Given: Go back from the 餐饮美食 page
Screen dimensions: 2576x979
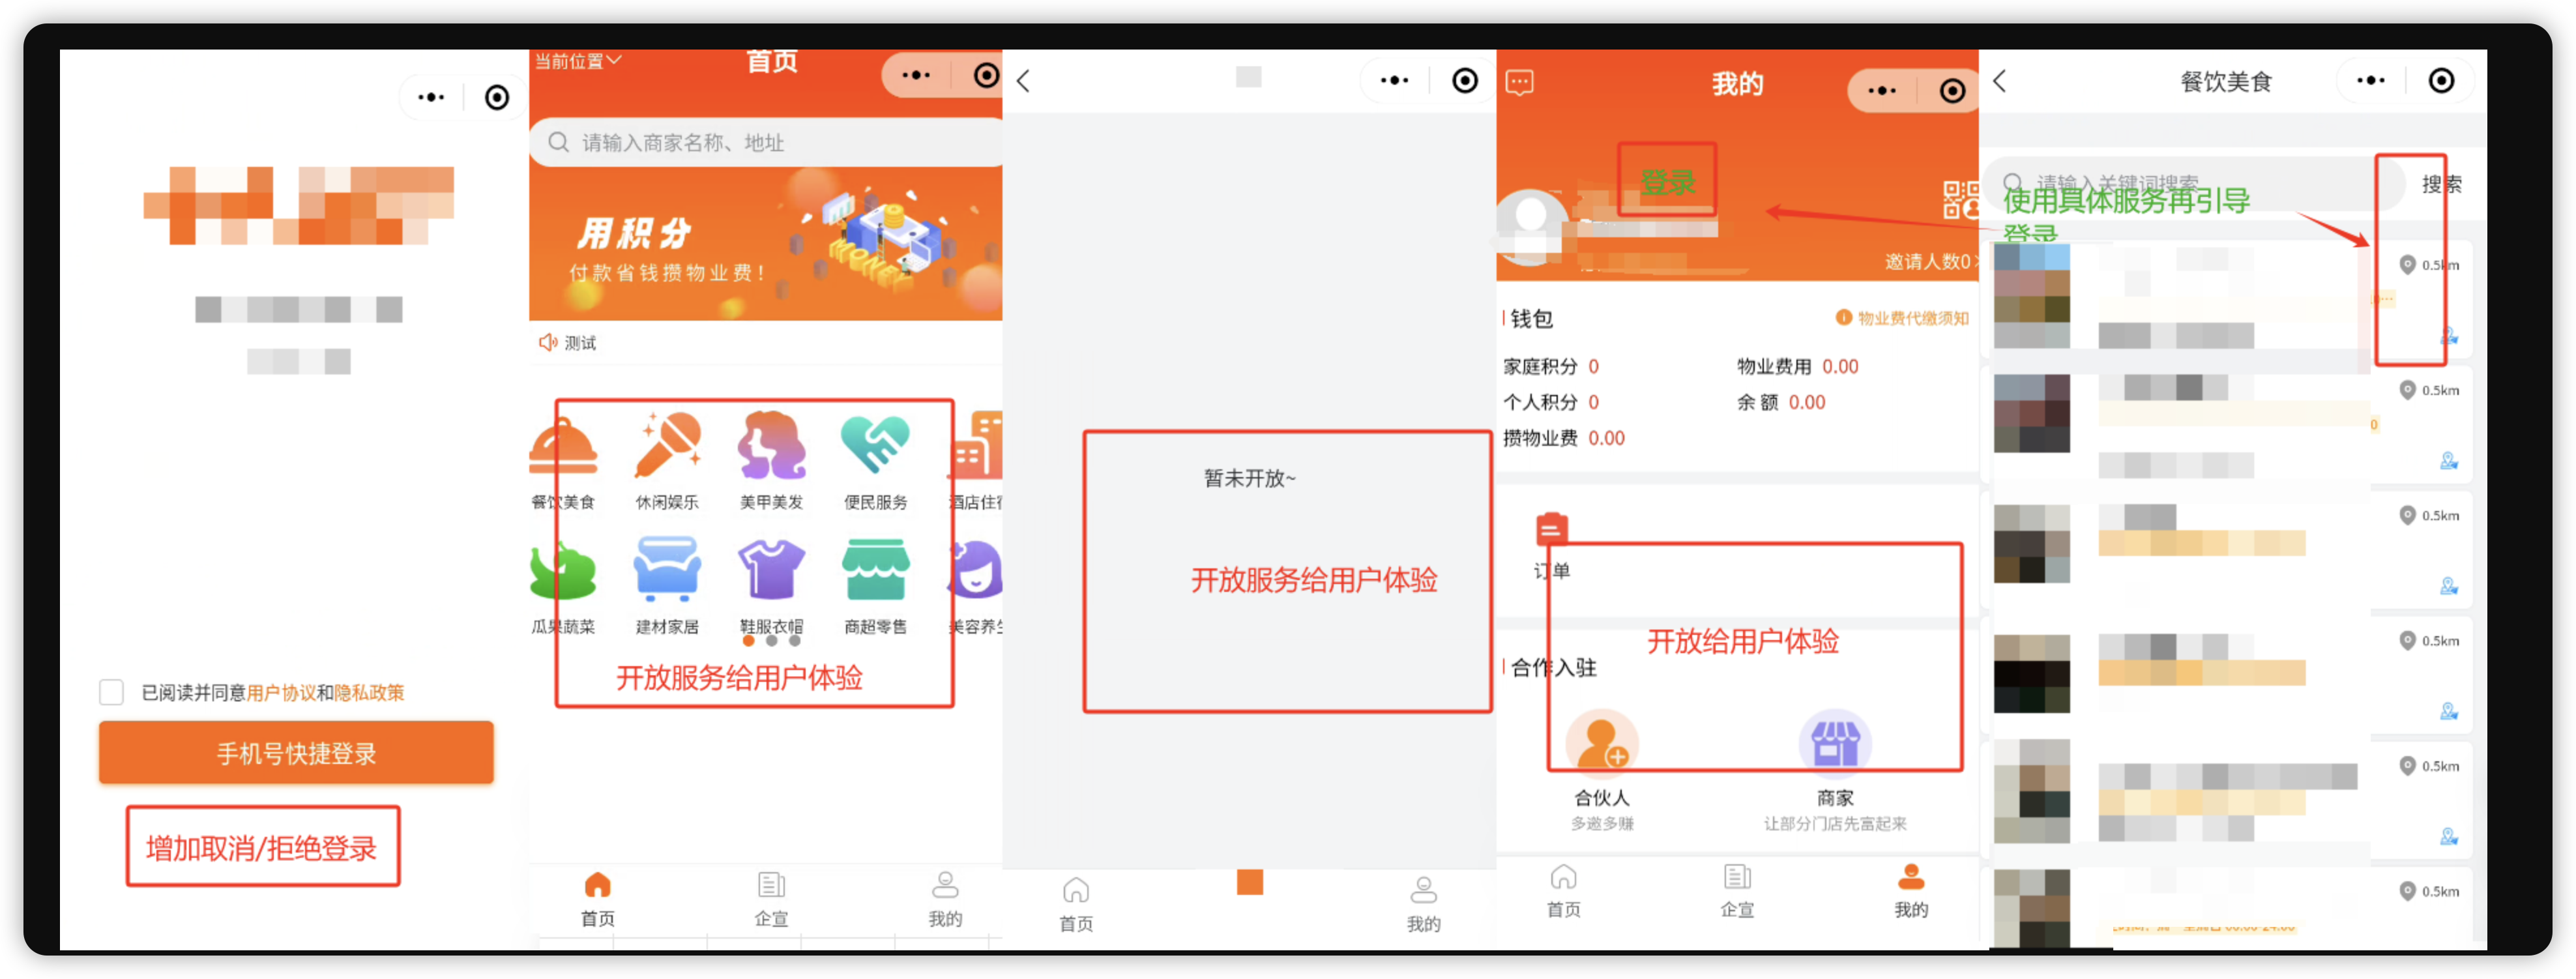Looking at the screenshot, I should (x=2000, y=81).
